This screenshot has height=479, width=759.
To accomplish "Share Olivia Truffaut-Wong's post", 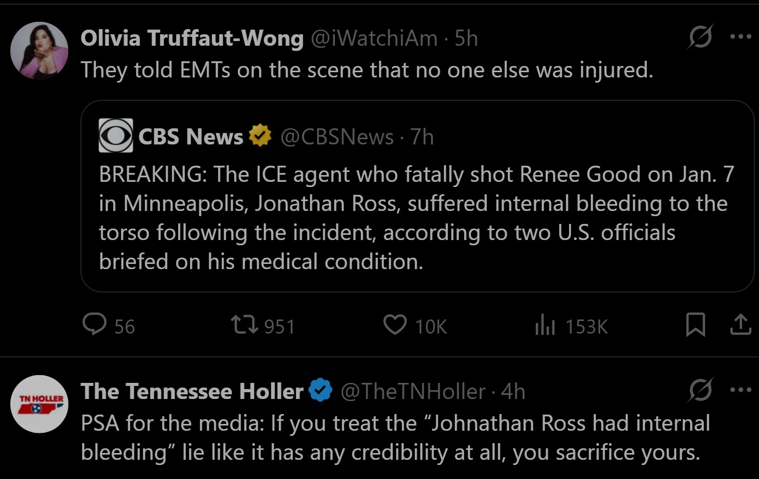I will coord(740,325).
